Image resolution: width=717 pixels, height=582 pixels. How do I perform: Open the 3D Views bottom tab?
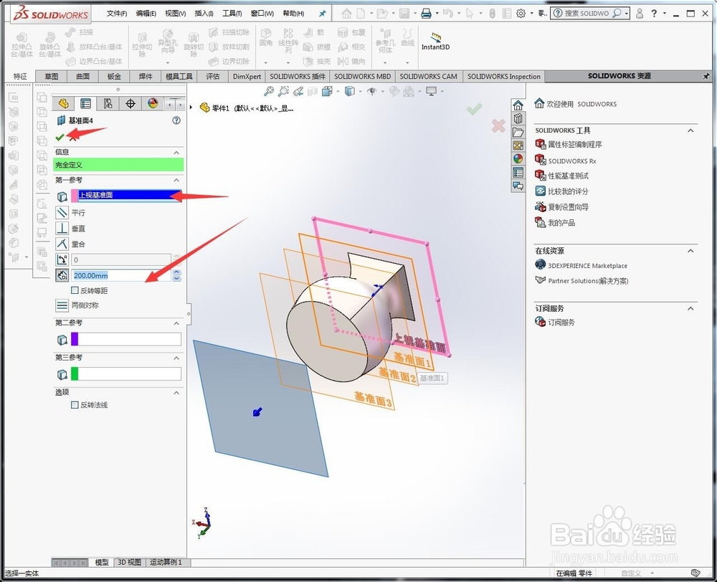tap(129, 562)
